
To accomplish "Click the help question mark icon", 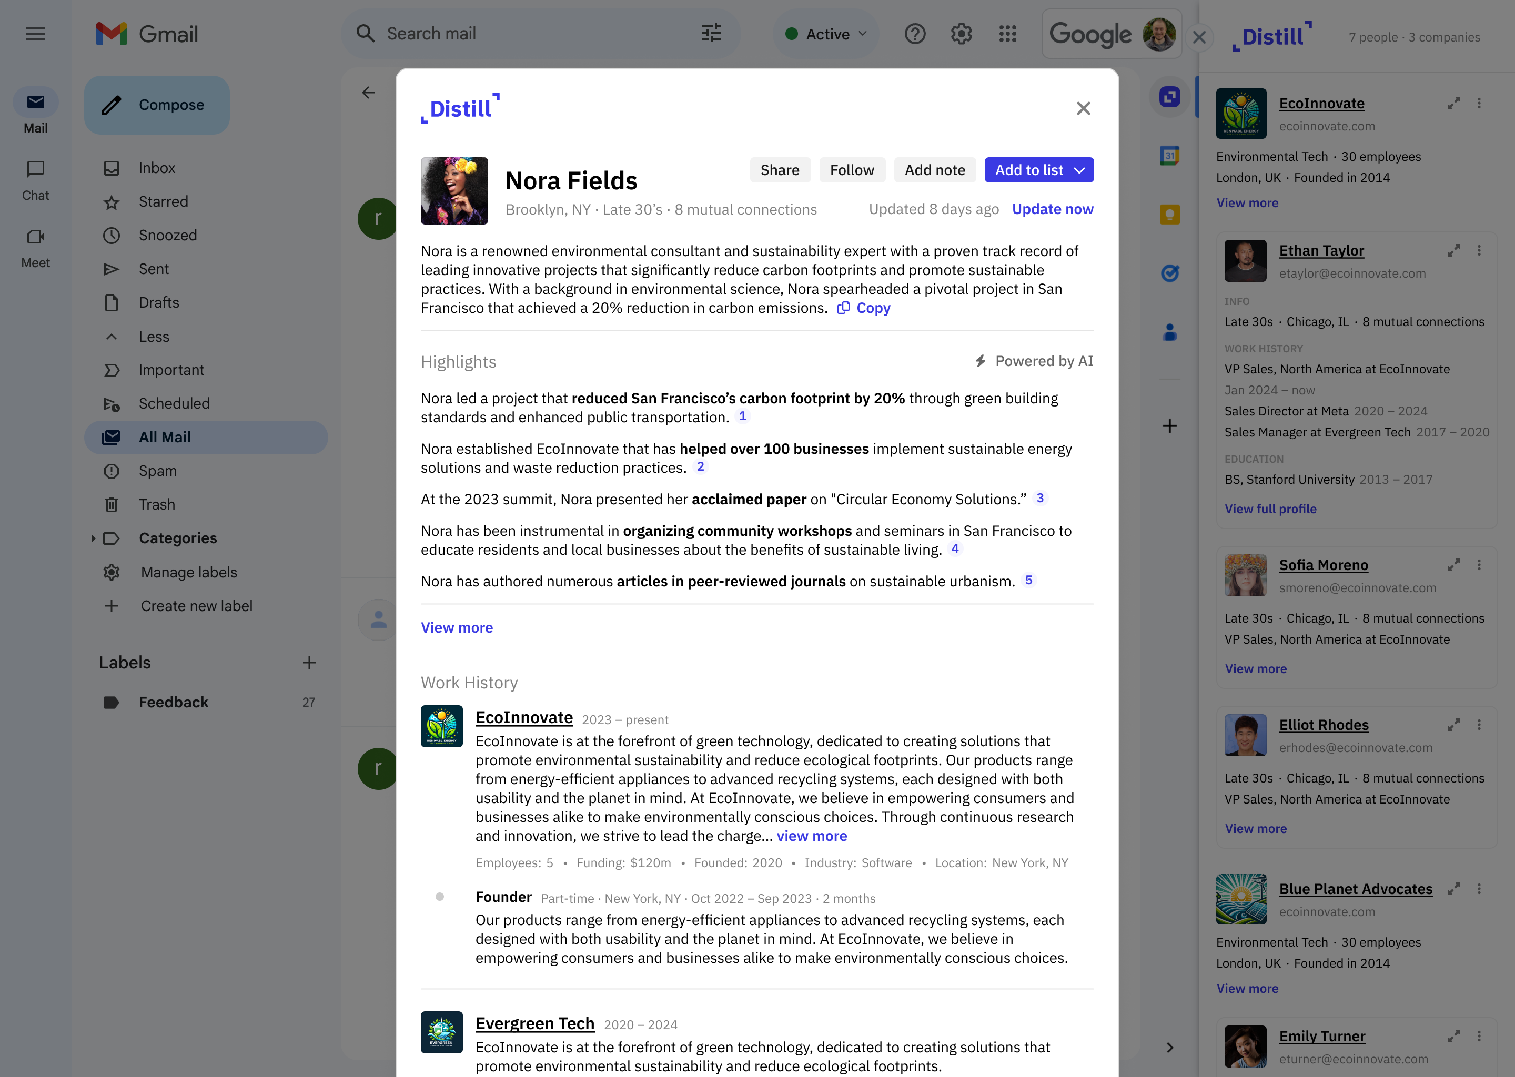I will pyautogui.click(x=915, y=34).
